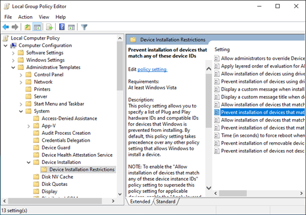The image size is (306, 215).
Task: Click the Back arrow toolbar icon
Action: tap(6, 27)
